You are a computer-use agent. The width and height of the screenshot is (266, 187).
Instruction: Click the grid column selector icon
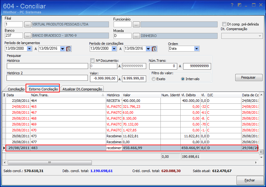point(4,95)
